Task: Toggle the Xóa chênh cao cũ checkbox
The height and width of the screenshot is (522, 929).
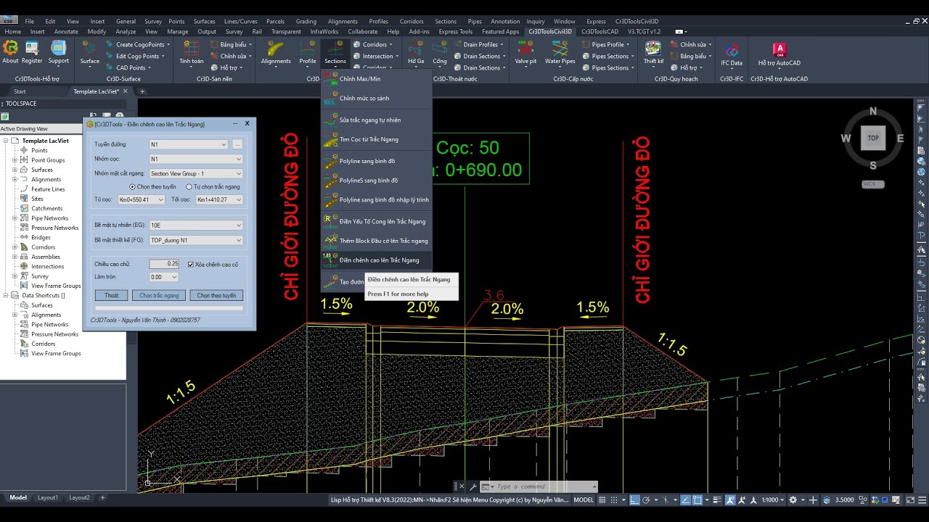Action: coord(191,264)
